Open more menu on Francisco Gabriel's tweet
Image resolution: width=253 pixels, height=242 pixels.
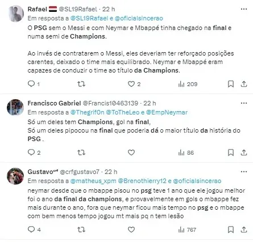[244, 103]
